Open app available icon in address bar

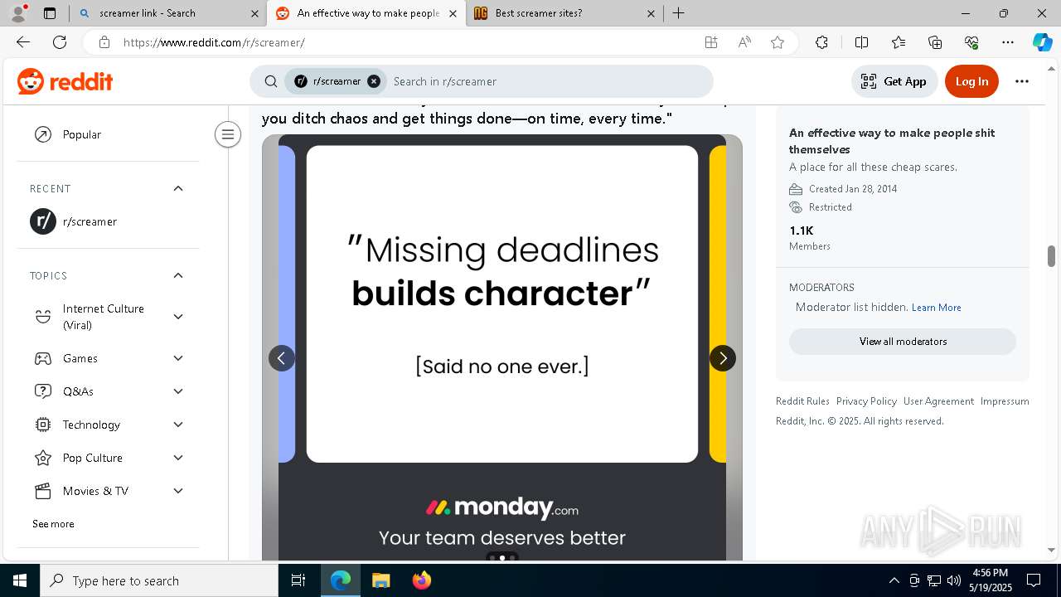pos(710,42)
